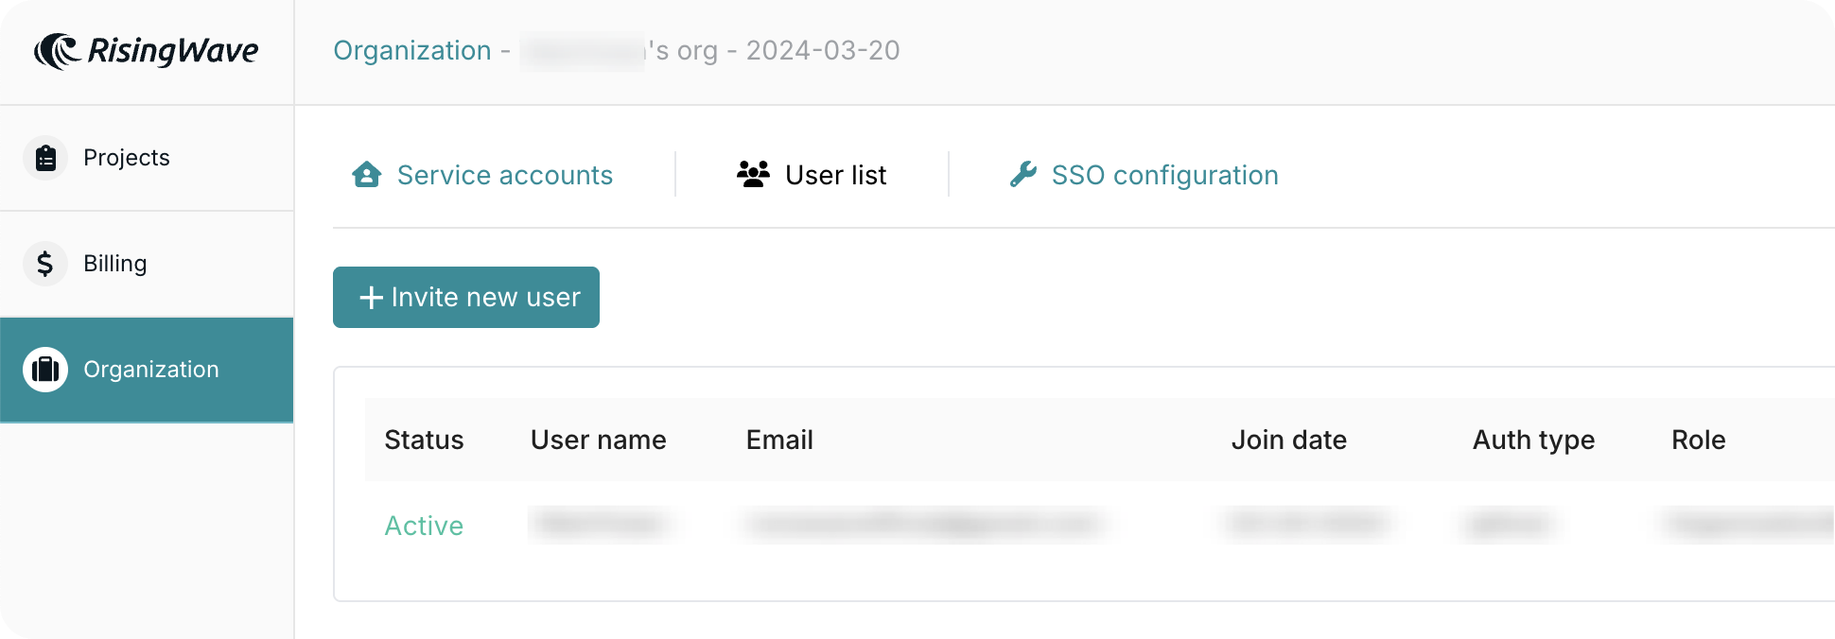Click the Active status in user row
This screenshot has width=1835, height=639.
[x=424, y=526]
